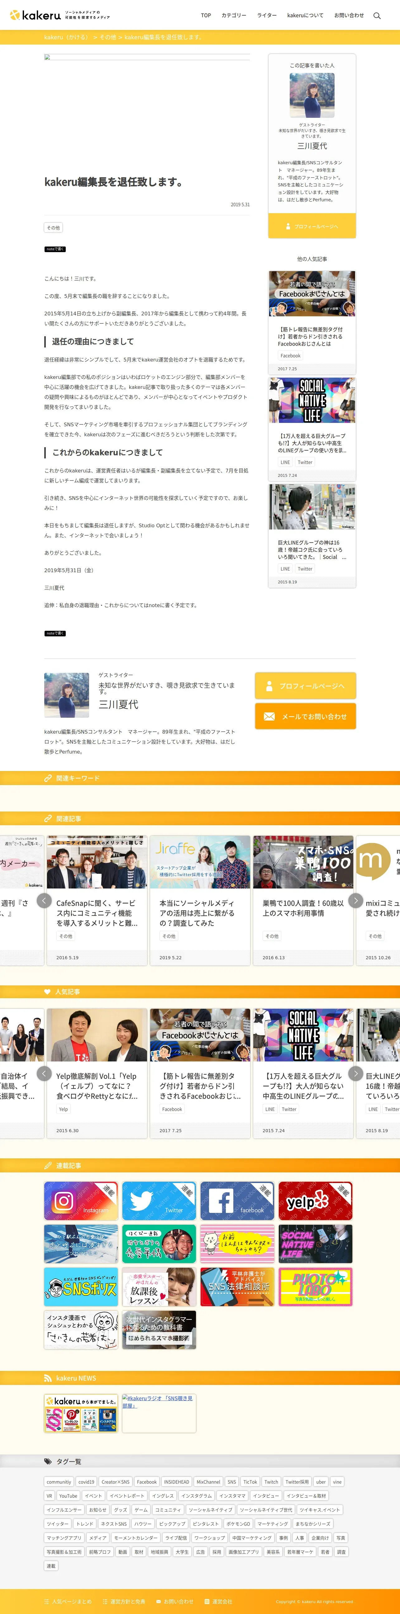Viewport: 400px width, 1614px height.
Task: Click the PHOTO LABO series banner
Action: pyautogui.click(x=316, y=1287)
